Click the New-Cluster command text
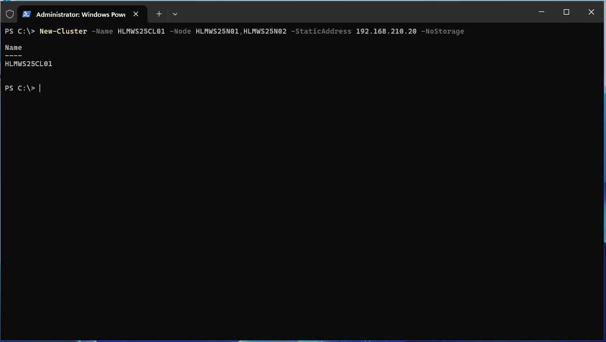The height and width of the screenshot is (342, 606). pyautogui.click(x=63, y=31)
